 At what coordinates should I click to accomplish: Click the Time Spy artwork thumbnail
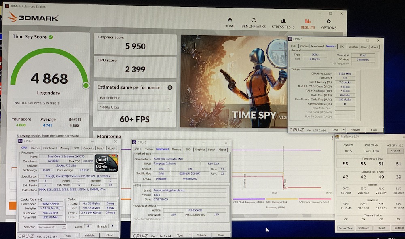click(x=234, y=81)
